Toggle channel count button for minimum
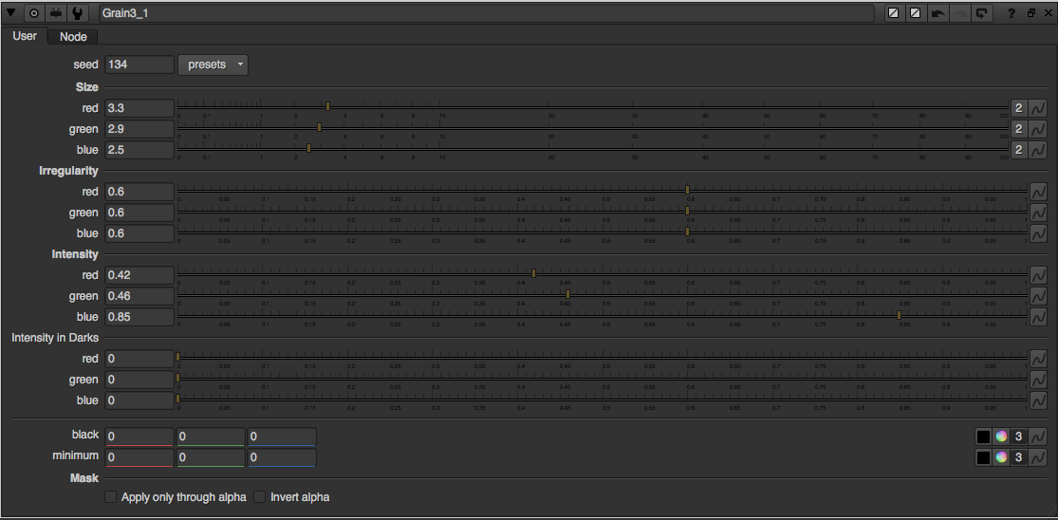 (x=1018, y=457)
